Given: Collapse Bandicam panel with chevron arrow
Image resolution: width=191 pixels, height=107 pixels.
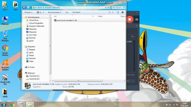Looking at the screenshot, I should (x=137, y=26).
